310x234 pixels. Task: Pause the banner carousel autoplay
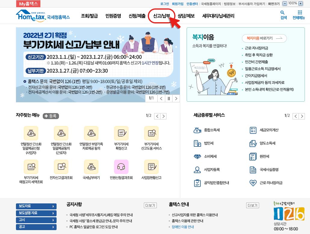[x=169, y=98]
